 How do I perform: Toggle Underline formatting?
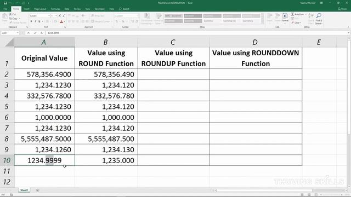tap(39, 21)
